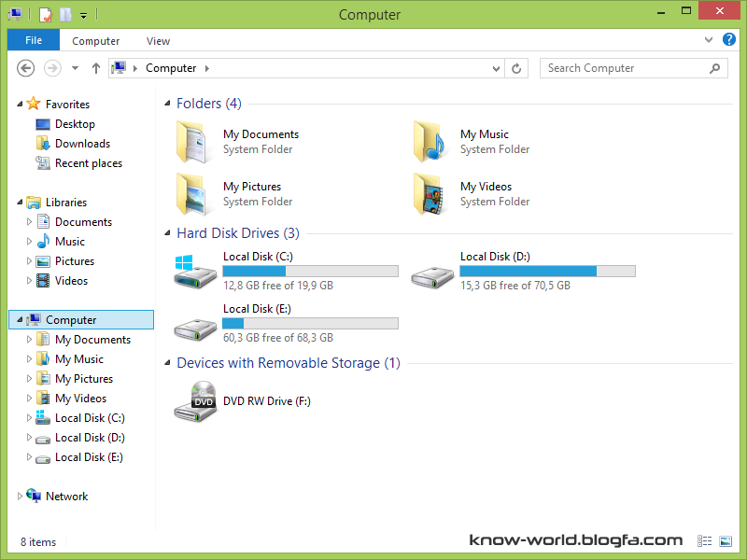
Task: Open the File menu
Action: click(x=33, y=40)
